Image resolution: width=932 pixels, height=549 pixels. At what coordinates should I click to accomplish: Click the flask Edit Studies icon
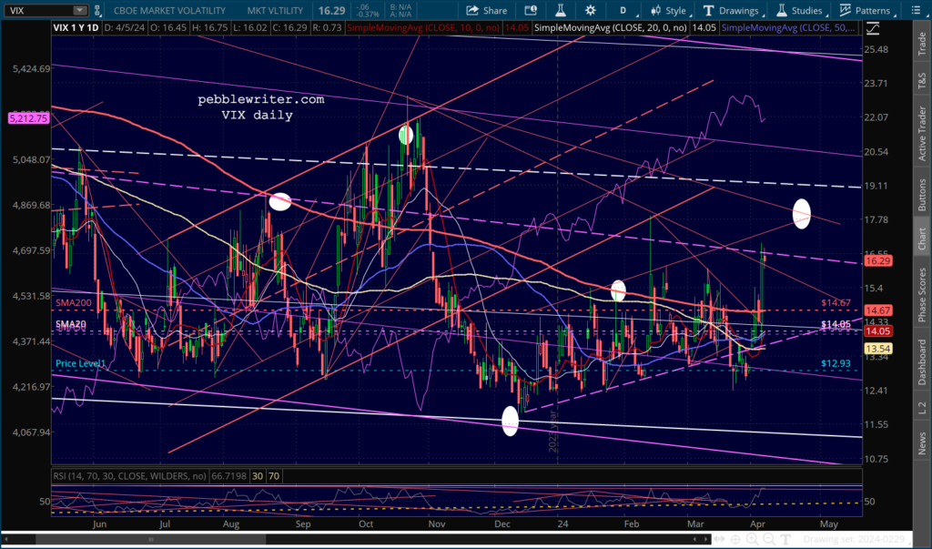[x=560, y=10]
